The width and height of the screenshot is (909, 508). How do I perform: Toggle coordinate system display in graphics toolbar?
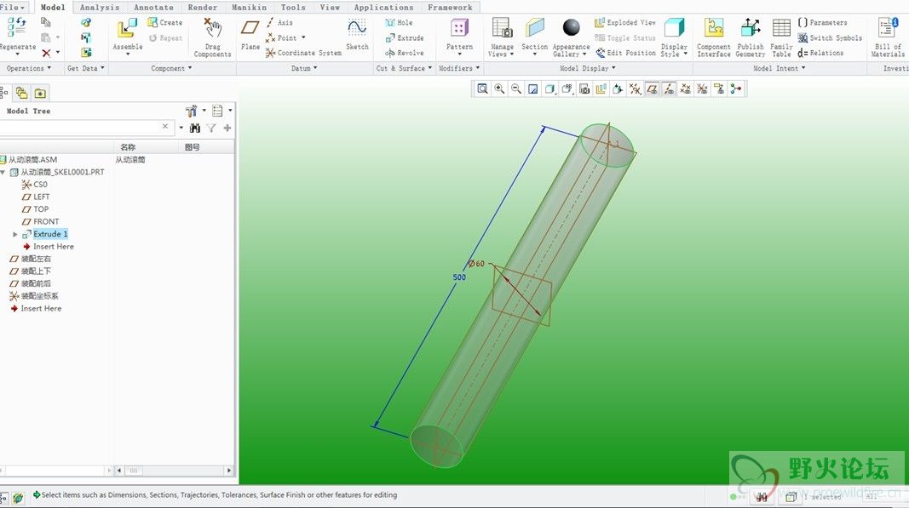(703, 88)
